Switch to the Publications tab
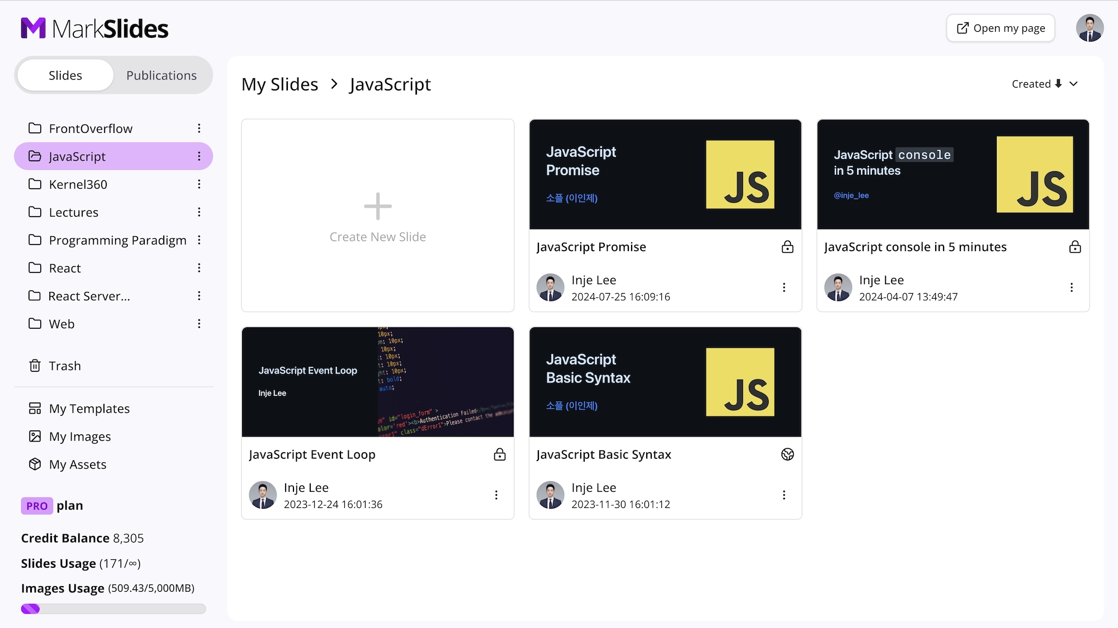 pyautogui.click(x=162, y=75)
